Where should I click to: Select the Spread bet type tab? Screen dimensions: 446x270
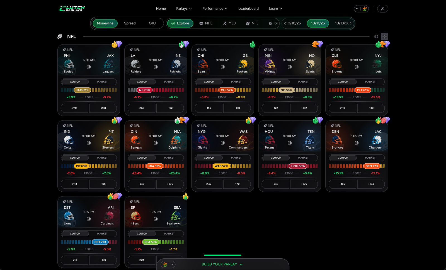coord(130,23)
